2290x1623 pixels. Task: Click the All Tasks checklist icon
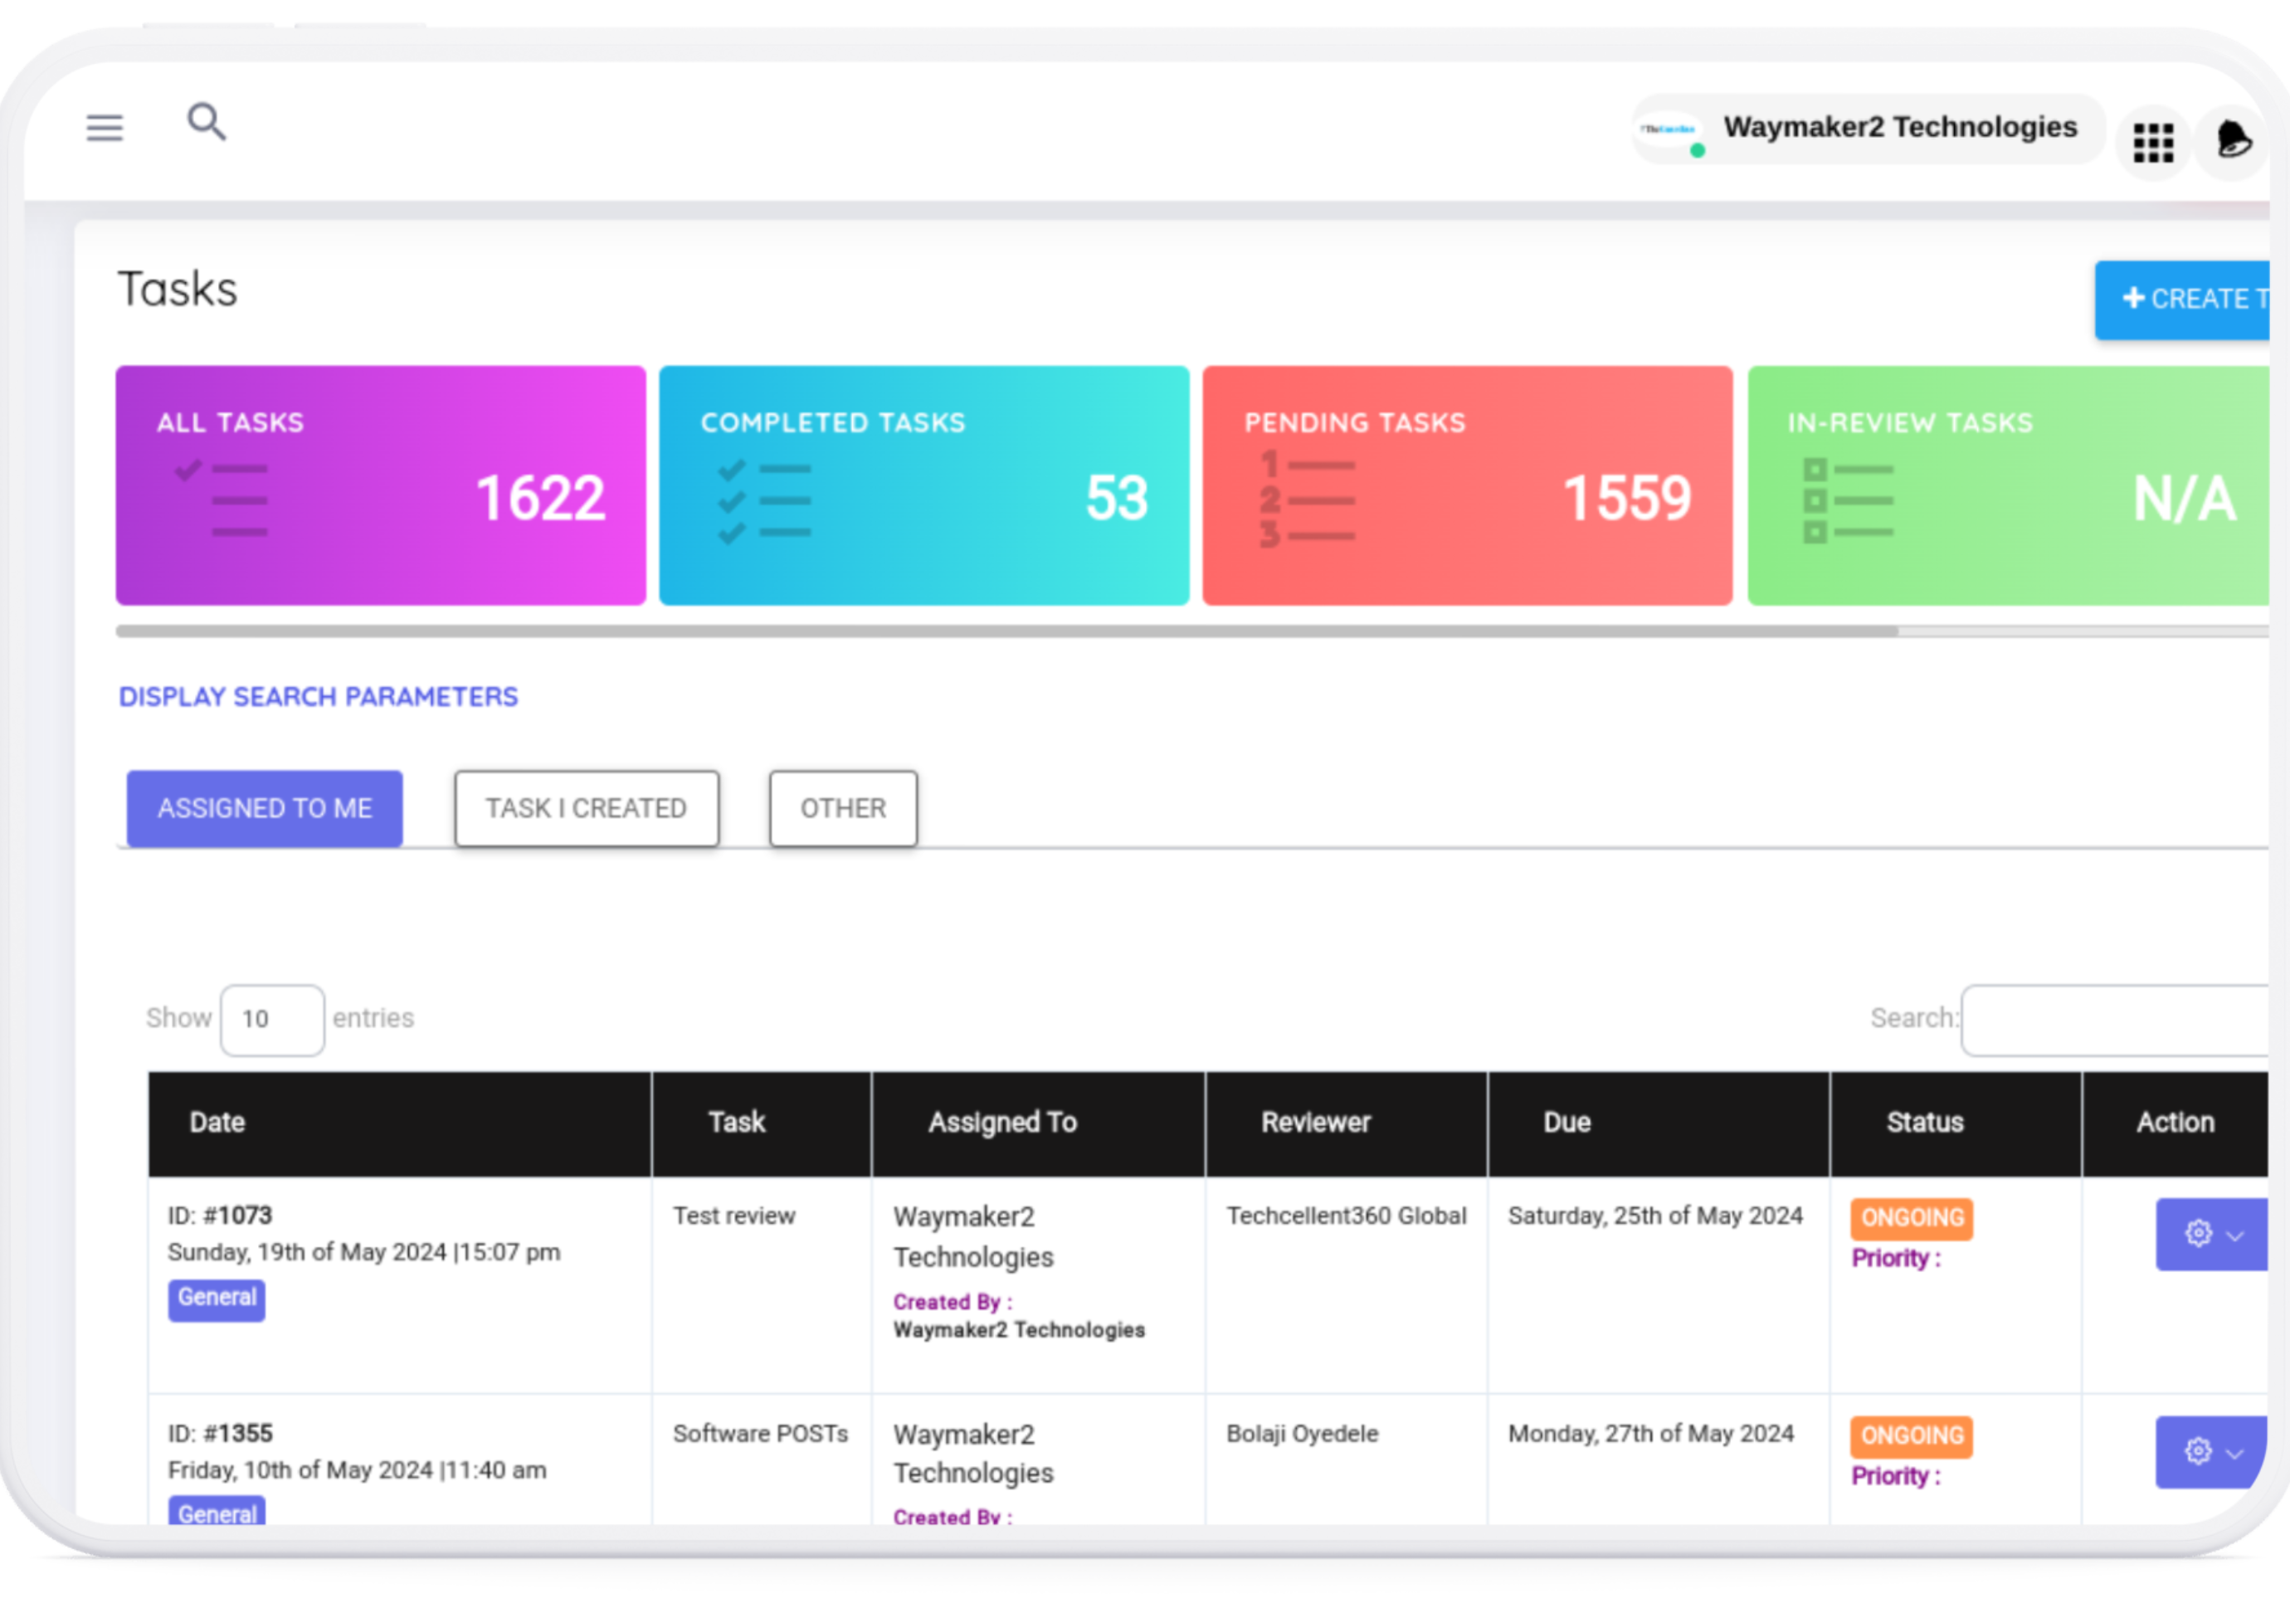point(222,499)
